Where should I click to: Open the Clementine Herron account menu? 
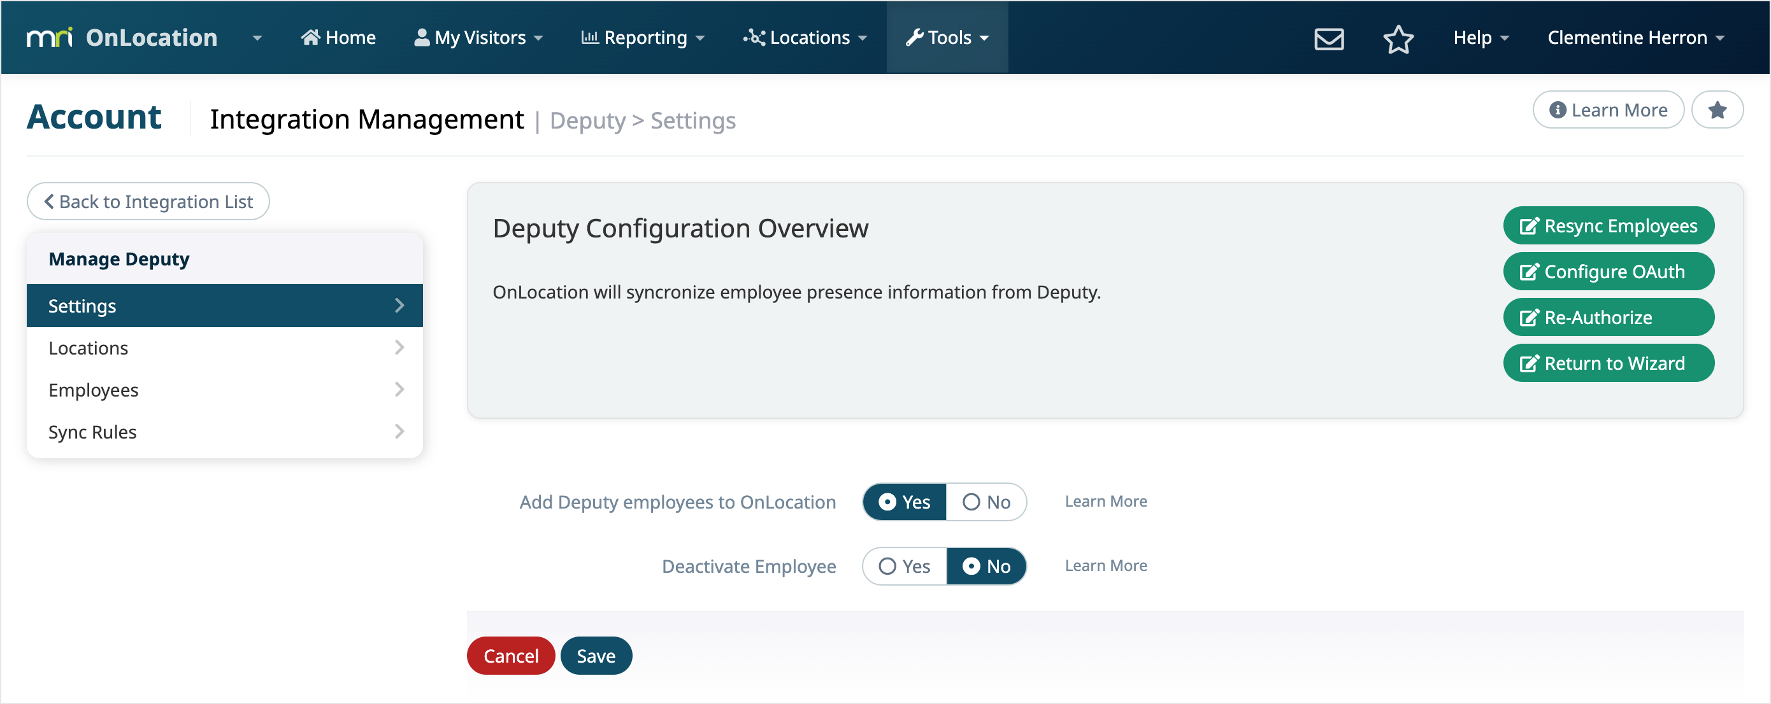pyautogui.click(x=1635, y=38)
